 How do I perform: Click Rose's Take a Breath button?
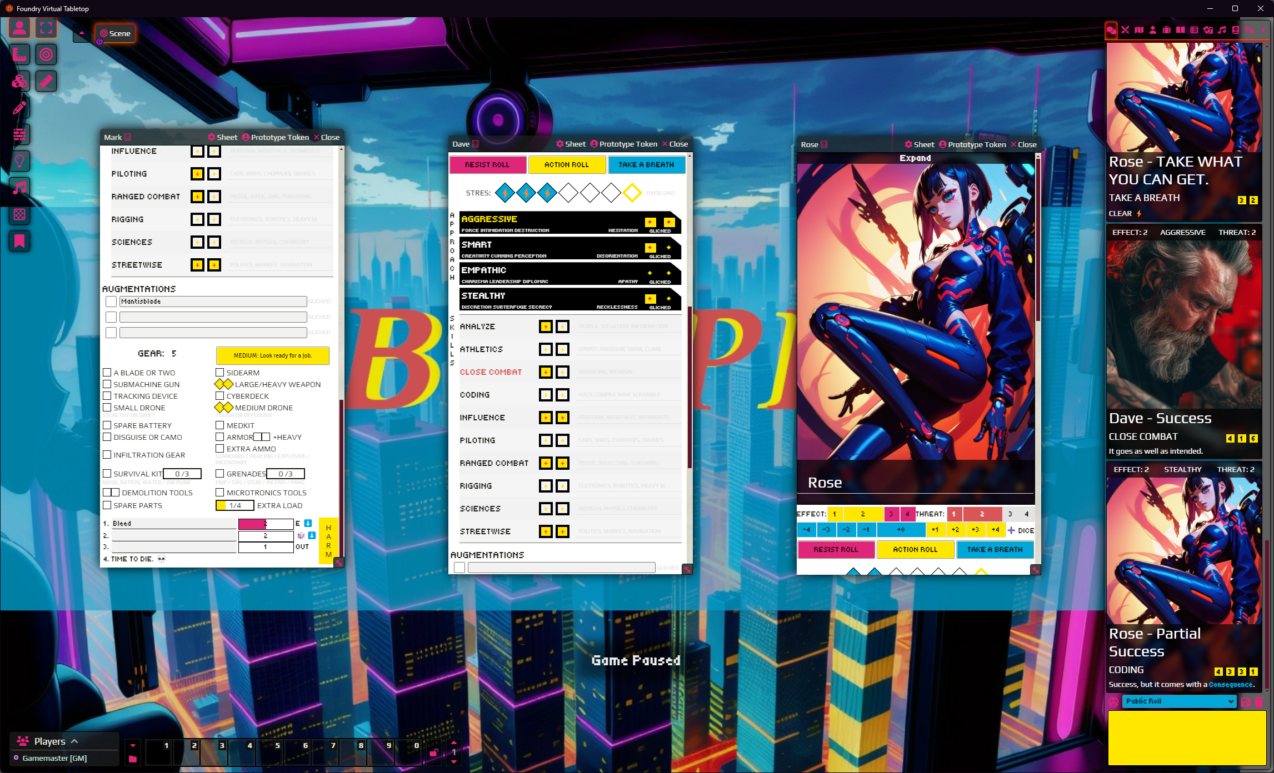[x=995, y=550]
